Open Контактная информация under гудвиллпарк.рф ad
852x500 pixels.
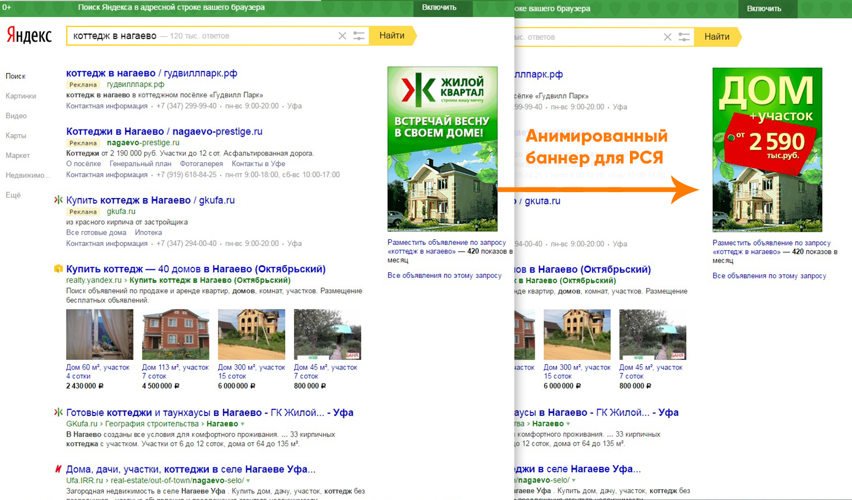[107, 106]
